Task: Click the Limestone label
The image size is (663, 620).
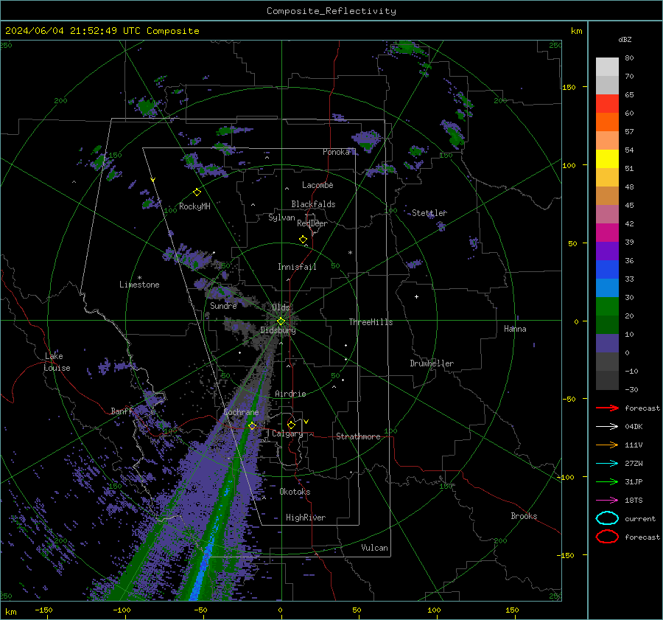Action: [x=139, y=285]
